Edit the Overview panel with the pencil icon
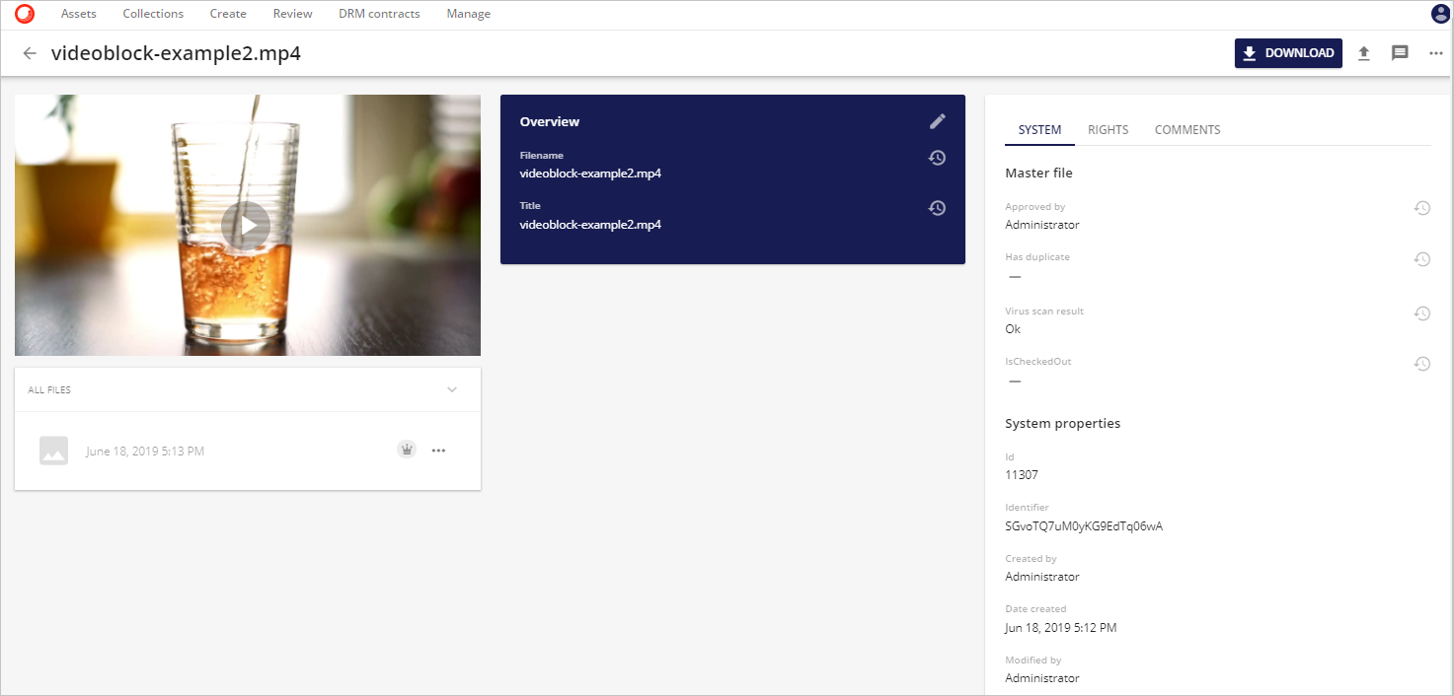 [937, 120]
